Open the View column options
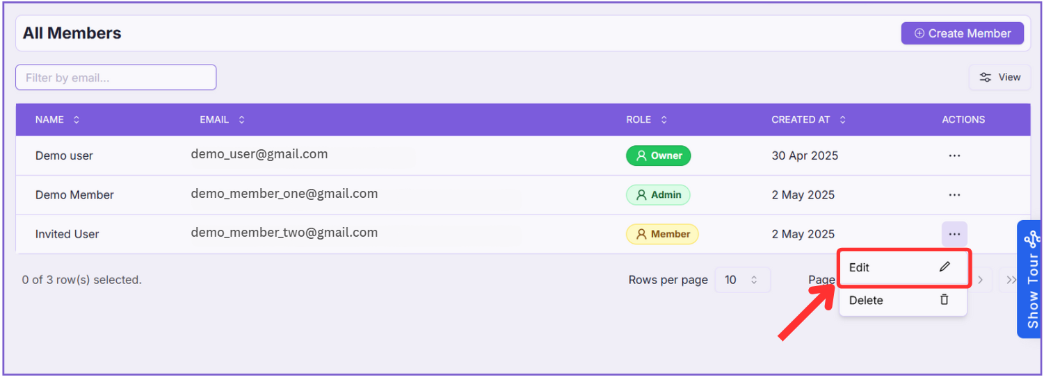The width and height of the screenshot is (1044, 377). (x=999, y=77)
